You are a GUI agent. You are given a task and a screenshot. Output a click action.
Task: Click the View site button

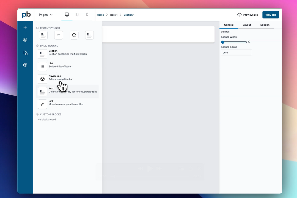pyautogui.click(x=271, y=15)
